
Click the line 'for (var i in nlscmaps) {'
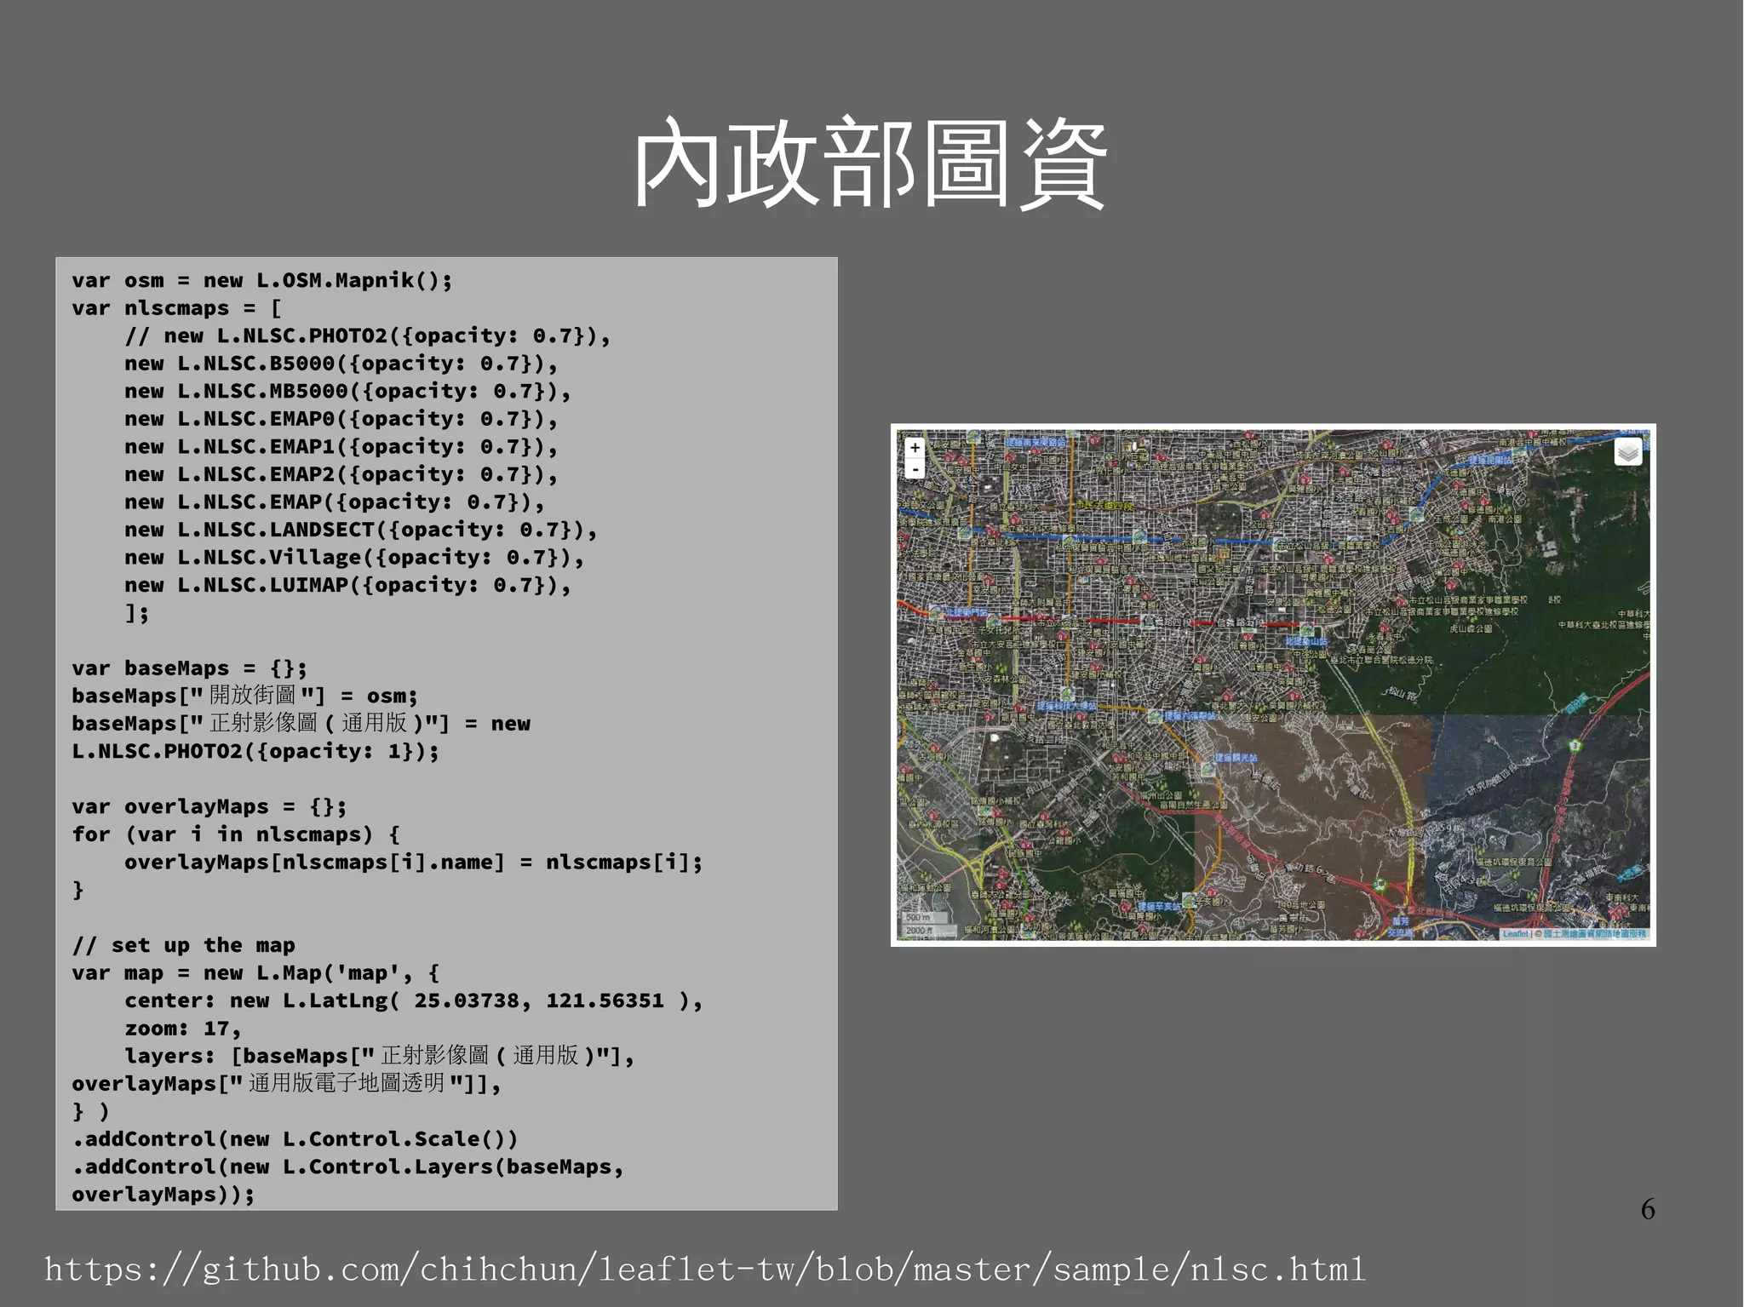(236, 834)
